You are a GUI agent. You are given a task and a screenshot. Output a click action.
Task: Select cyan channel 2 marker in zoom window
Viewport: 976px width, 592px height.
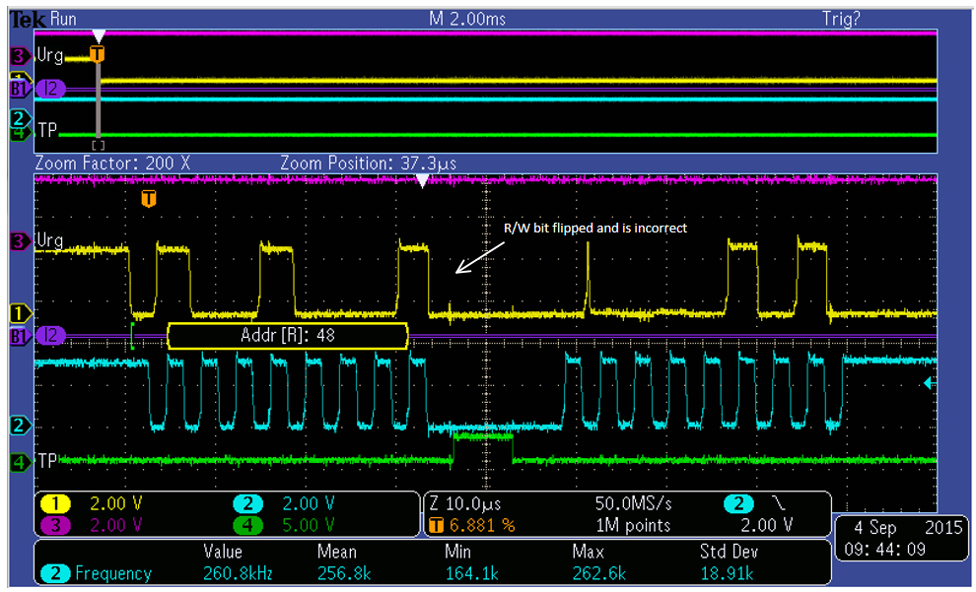coord(20,426)
